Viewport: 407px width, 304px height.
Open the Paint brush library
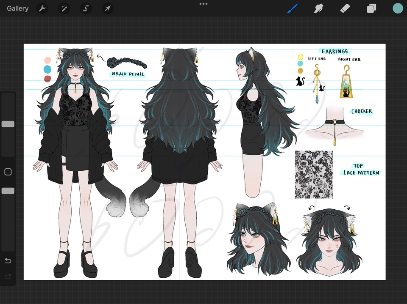292,8
